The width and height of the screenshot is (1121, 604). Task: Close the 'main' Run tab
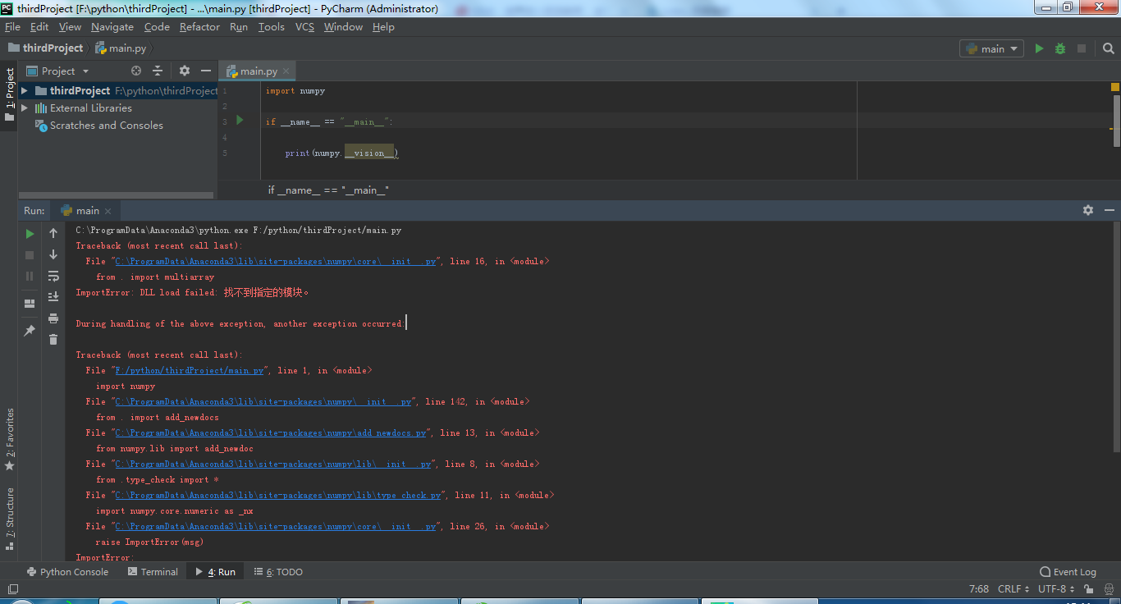[x=108, y=211]
